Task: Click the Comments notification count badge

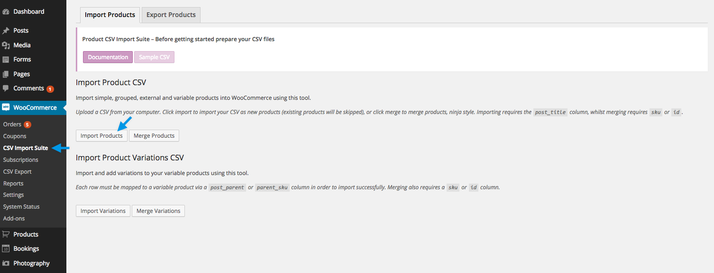Action: click(50, 88)
